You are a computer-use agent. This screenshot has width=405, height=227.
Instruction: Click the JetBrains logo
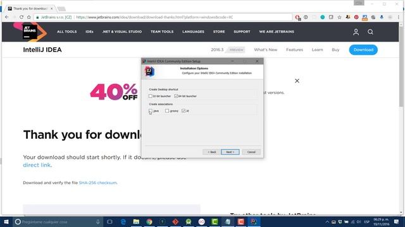[x=30, y=32]
